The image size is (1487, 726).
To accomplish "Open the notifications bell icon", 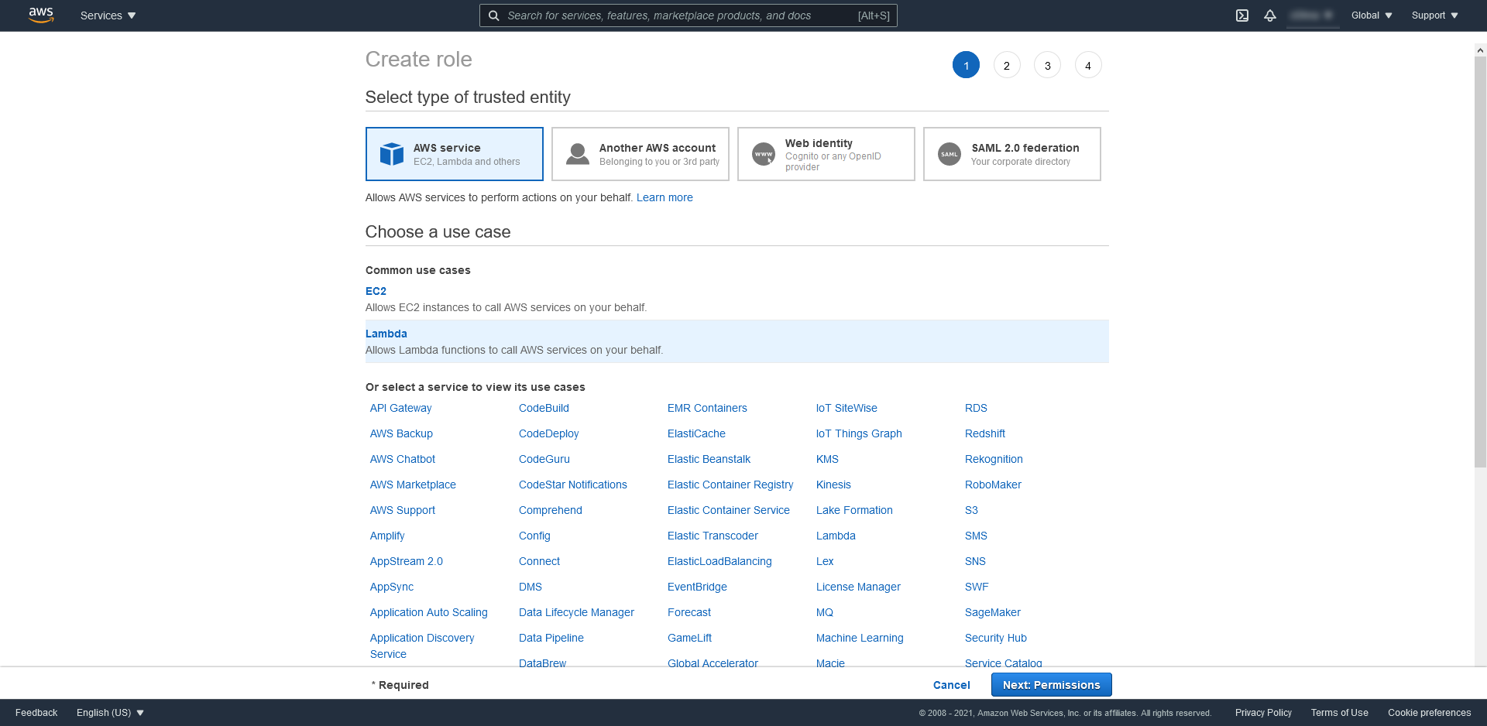I will pos(1270,15).
